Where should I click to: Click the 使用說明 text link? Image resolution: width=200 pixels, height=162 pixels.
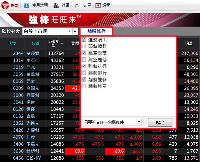(40, 5)
